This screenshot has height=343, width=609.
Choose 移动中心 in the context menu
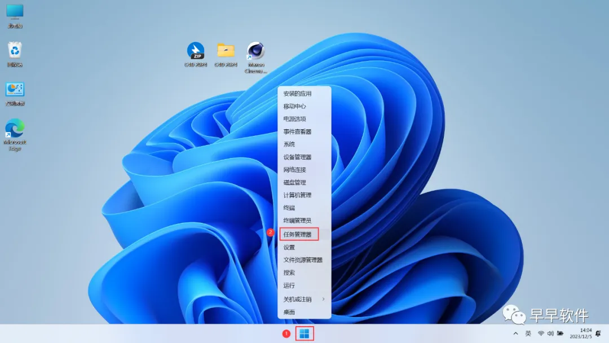(304, 106)
